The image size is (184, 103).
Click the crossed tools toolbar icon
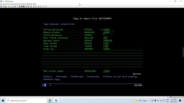pyautogui.click(x=31, y=7)
